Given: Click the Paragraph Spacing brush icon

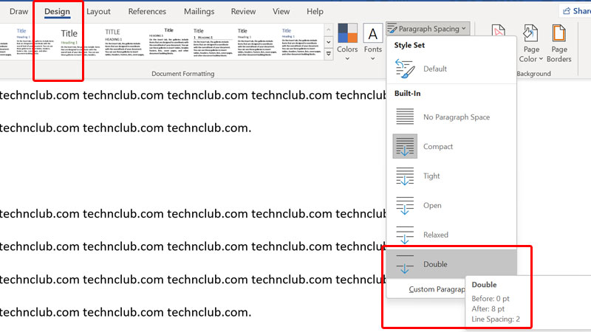Looking at the screenshot, I should (392, 29).
